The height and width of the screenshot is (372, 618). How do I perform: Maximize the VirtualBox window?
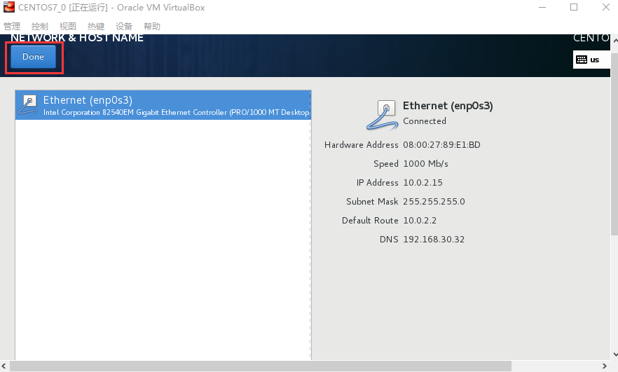pos(574,7)
